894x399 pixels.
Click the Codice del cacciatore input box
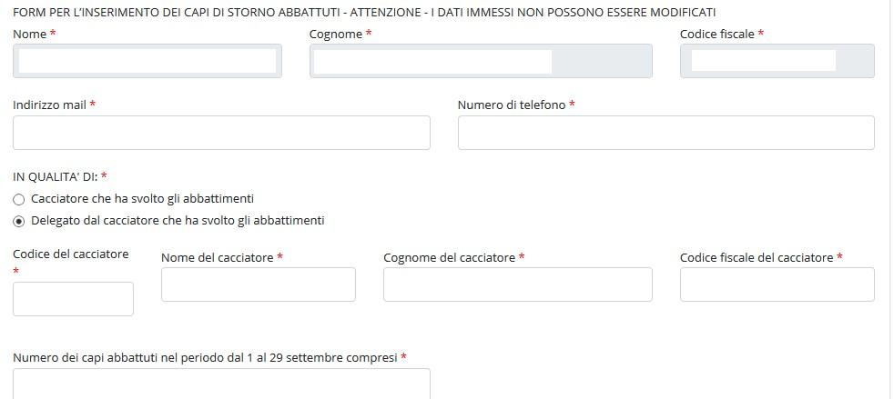(73, 299)
